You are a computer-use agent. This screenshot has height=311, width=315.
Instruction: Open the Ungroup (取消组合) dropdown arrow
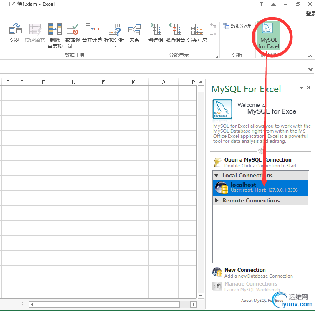(x=176, y=46)
